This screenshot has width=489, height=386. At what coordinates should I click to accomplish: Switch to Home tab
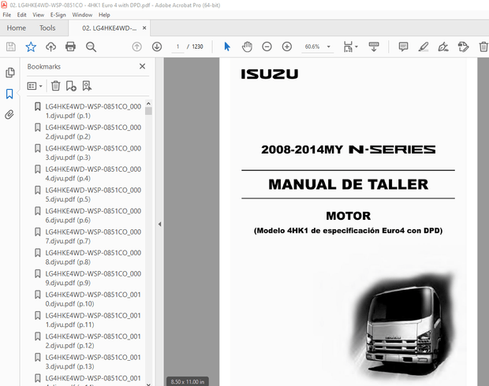pos(17,28)
